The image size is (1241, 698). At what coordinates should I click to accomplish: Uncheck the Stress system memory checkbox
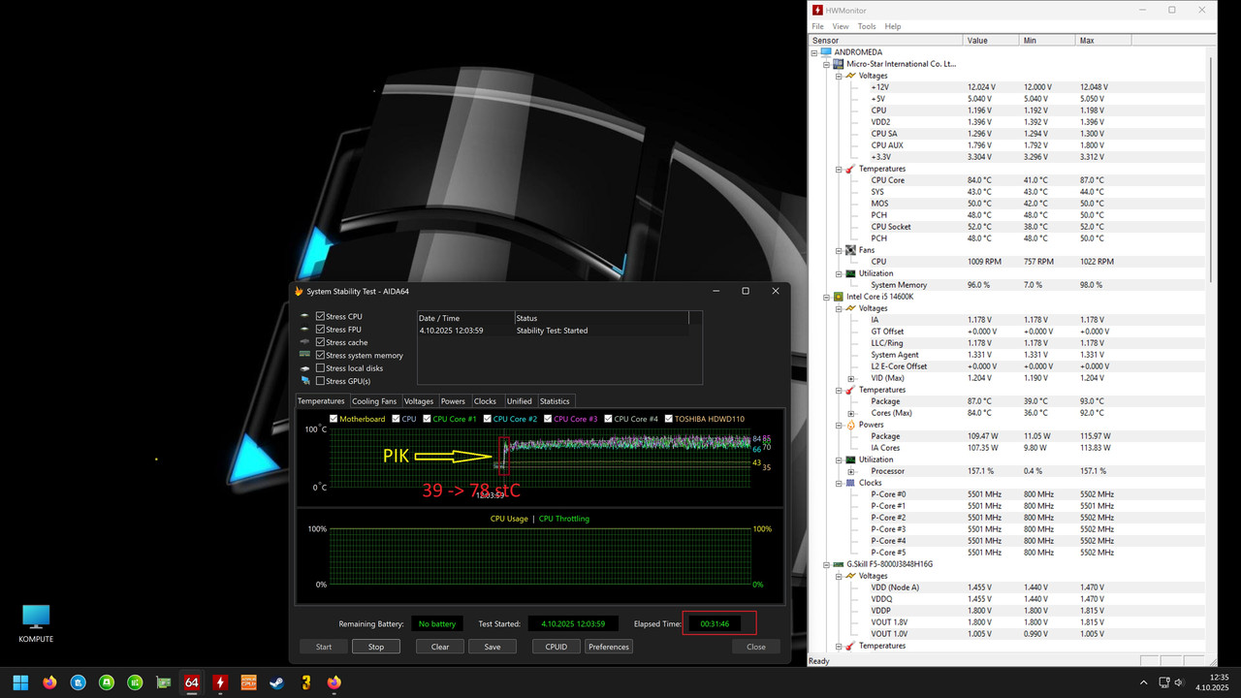click(320, 356)
